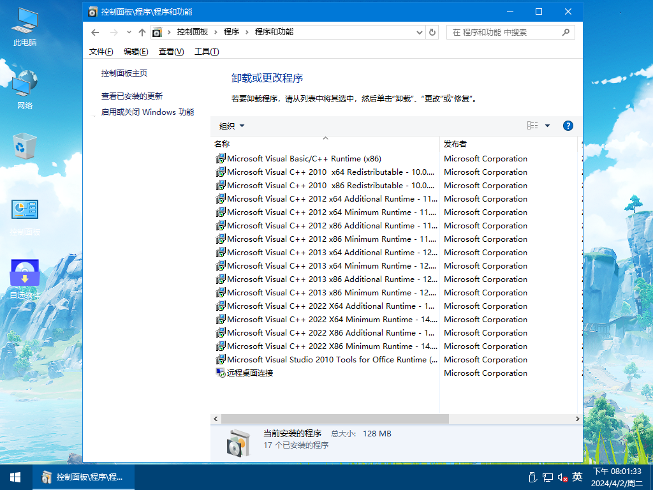Open the Recycle Bin desktop icon

tap(25, 147)
